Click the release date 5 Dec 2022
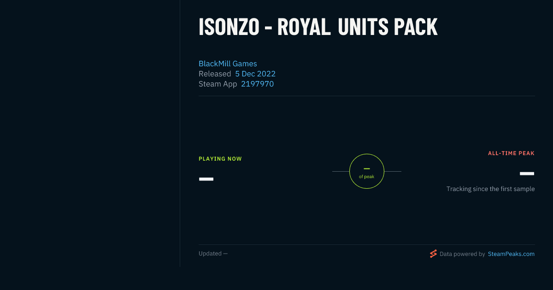553x290 pixels. [255, 74]
